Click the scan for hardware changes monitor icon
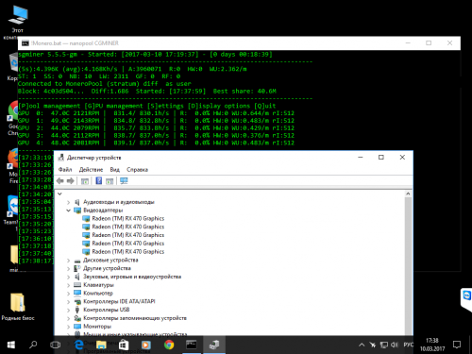Image resolution: width=472 pixels, height=354 pixels. tap(124, 181)
